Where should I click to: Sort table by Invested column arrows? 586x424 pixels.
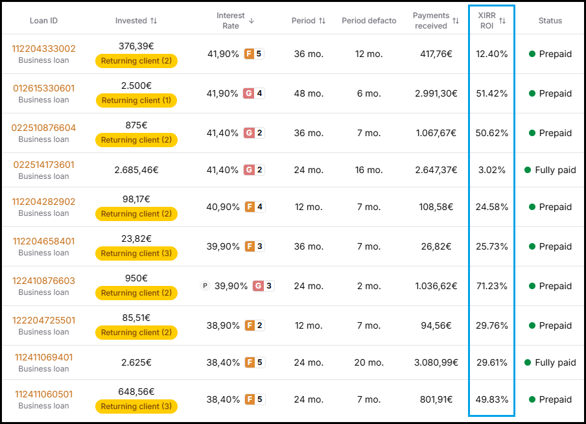154,21
